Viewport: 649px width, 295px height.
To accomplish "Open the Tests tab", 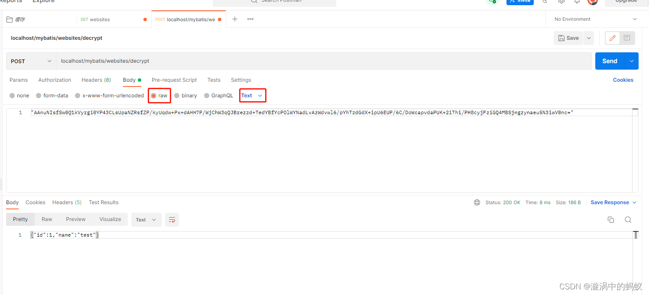I will (214, 80).
